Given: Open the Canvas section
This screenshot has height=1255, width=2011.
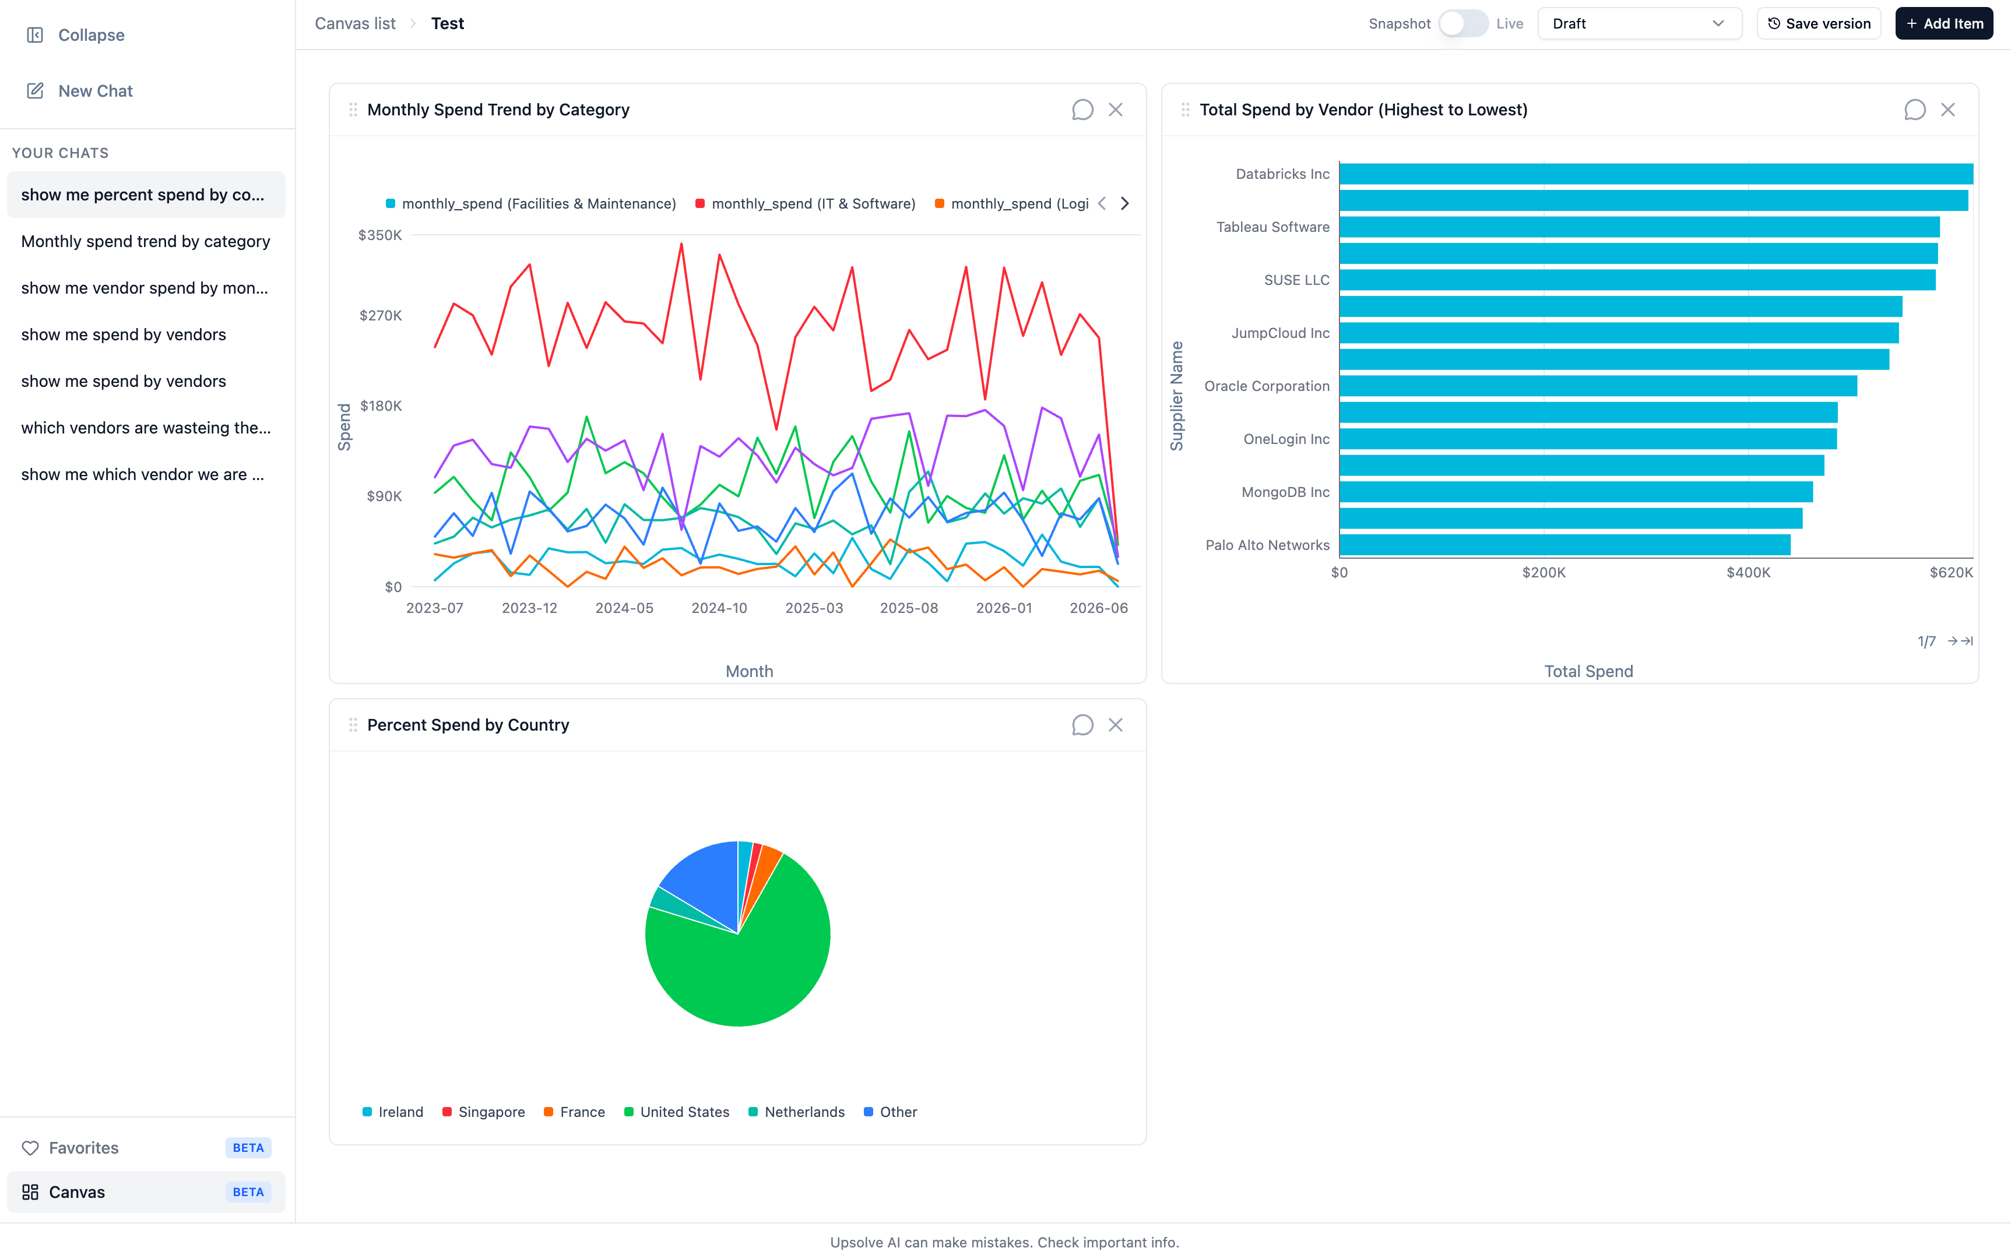Looking at the screenshot, I should click(x=146, y=1192).
